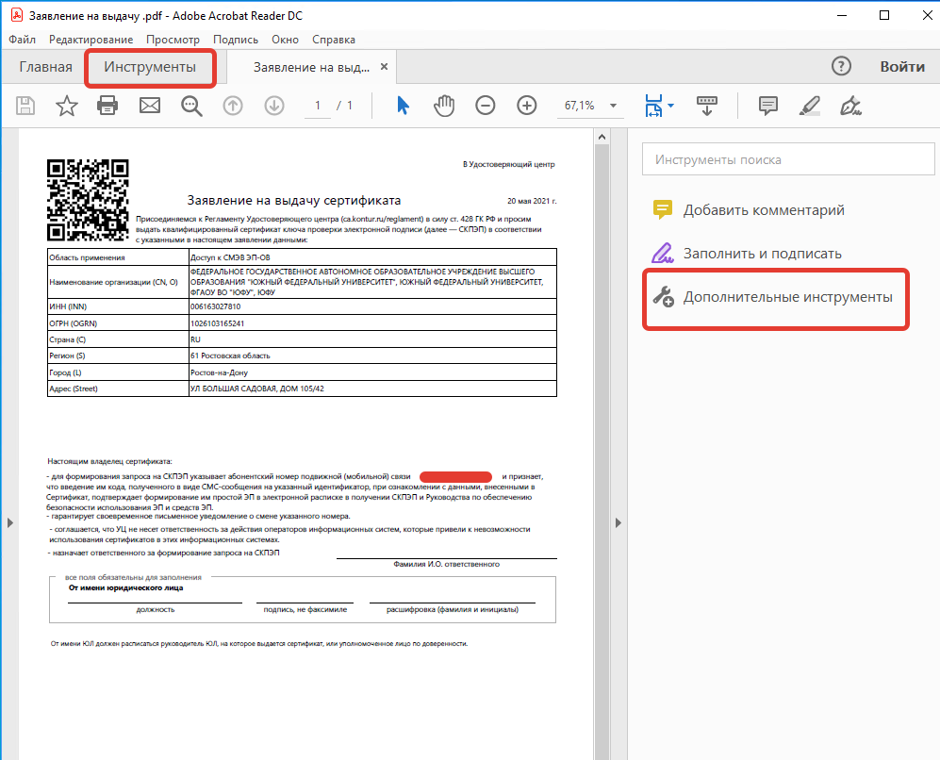940x760 pixels.
Task: Select the Заявление на выд... document tab
Action: 311,67
